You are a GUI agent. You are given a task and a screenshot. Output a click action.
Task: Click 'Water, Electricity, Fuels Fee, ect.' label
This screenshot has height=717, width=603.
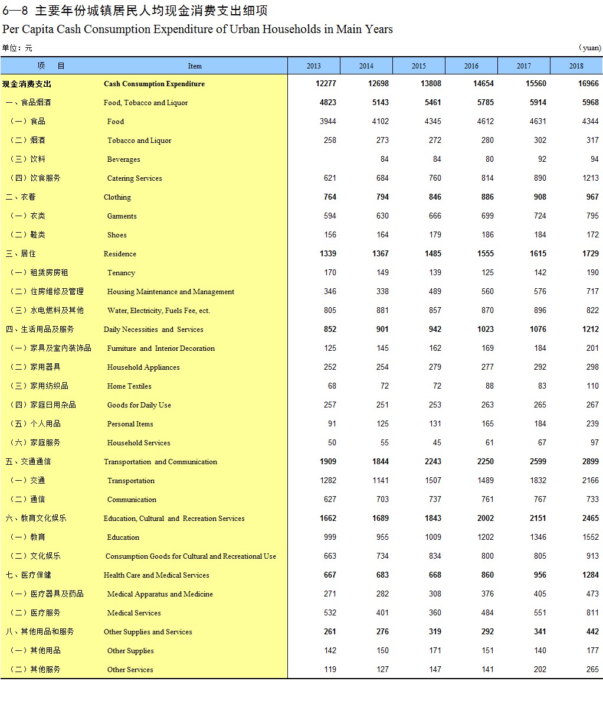click(x=159, y=311)
